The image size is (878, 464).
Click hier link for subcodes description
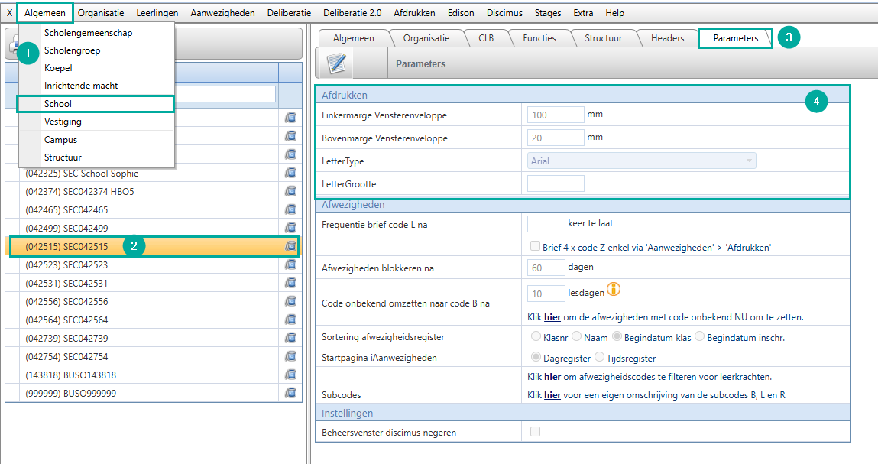(552, 395)
